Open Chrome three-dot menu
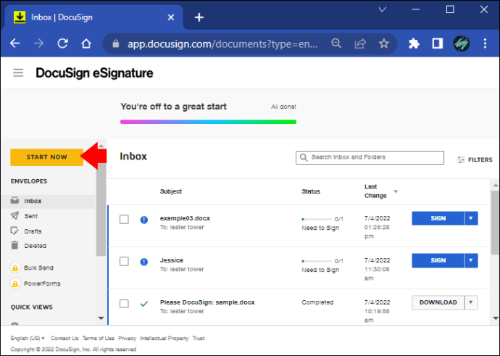500x356 pixels. 485,43
